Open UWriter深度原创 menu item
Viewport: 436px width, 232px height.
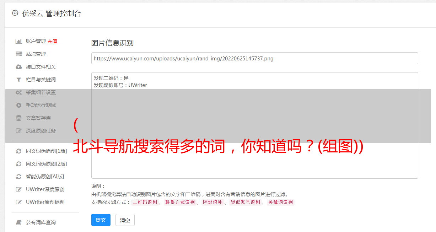point(45,189)
